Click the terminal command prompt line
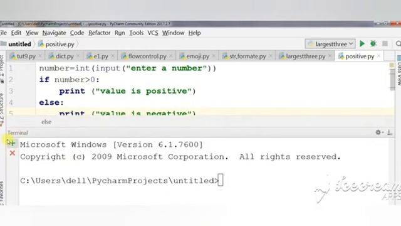 point(122,180)
